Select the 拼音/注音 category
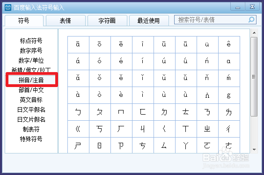264x175 pixels. coord(31,80)
